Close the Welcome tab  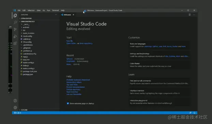click(73, 15)
